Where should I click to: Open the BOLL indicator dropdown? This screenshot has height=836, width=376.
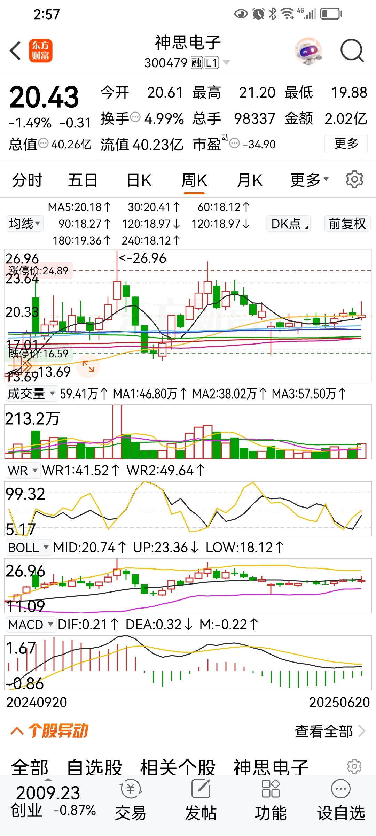pyautogui.click(x=29, y=547)
